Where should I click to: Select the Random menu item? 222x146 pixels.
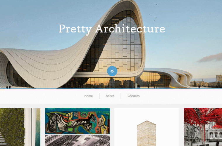[133, 96]
